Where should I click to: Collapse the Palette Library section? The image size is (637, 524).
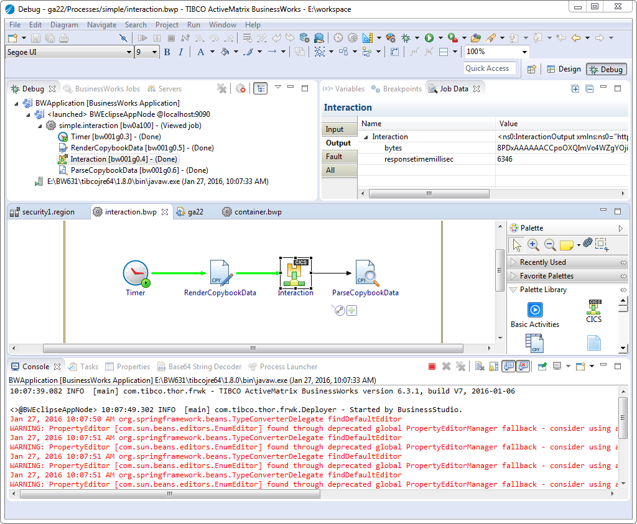[x=567, y=290]
